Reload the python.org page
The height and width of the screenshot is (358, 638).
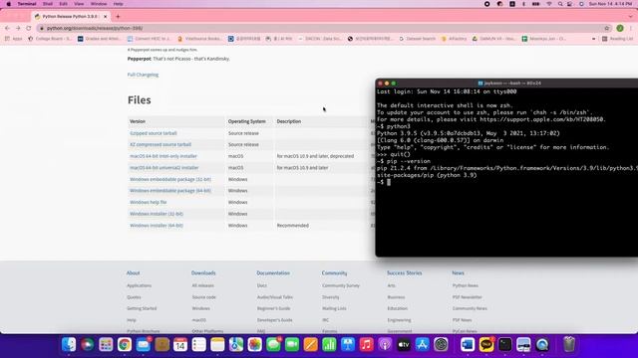click(x=29, y=28)
